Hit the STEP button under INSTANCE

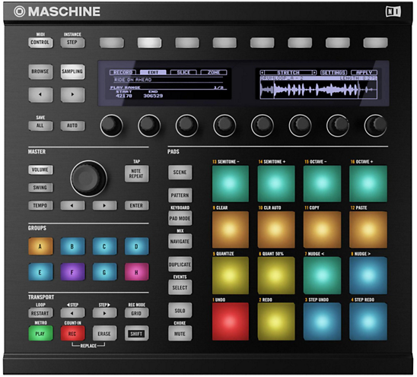point(72,43)
